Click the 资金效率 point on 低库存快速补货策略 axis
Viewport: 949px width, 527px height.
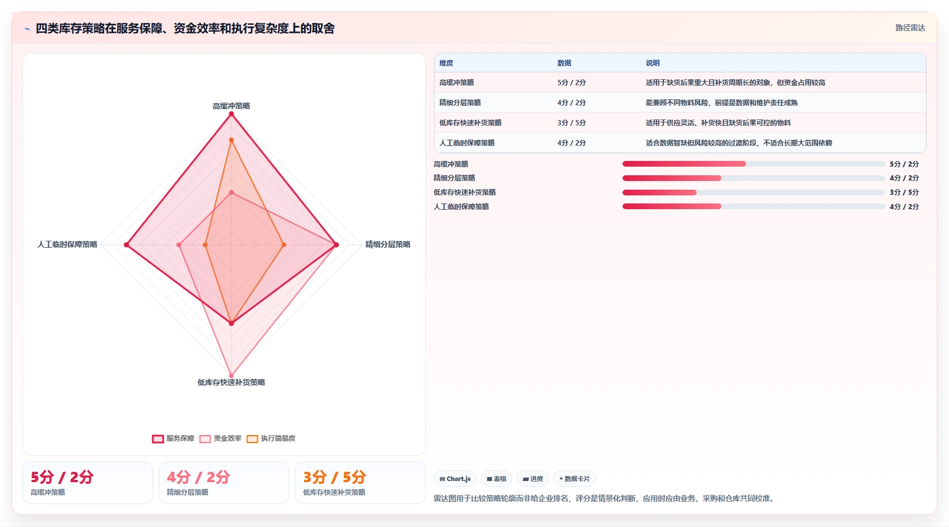click(232, 376)
